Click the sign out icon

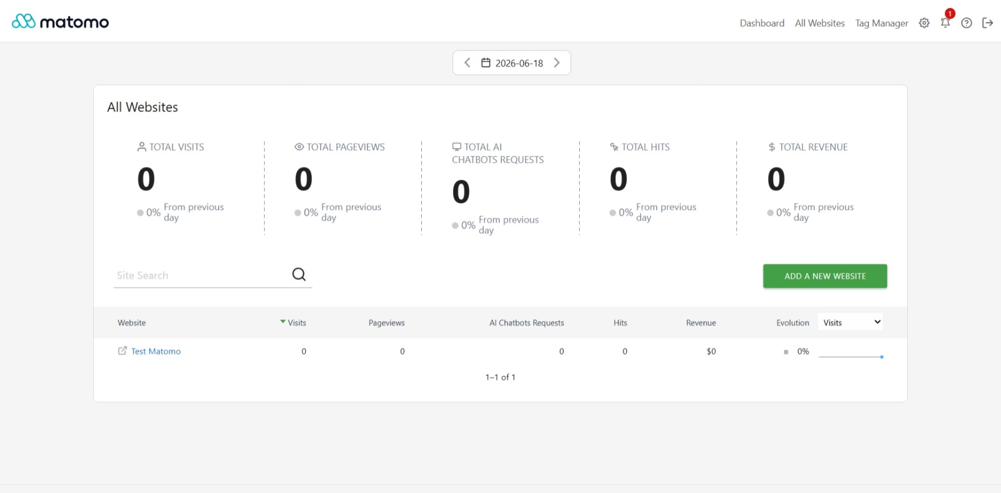coord(987,23)
